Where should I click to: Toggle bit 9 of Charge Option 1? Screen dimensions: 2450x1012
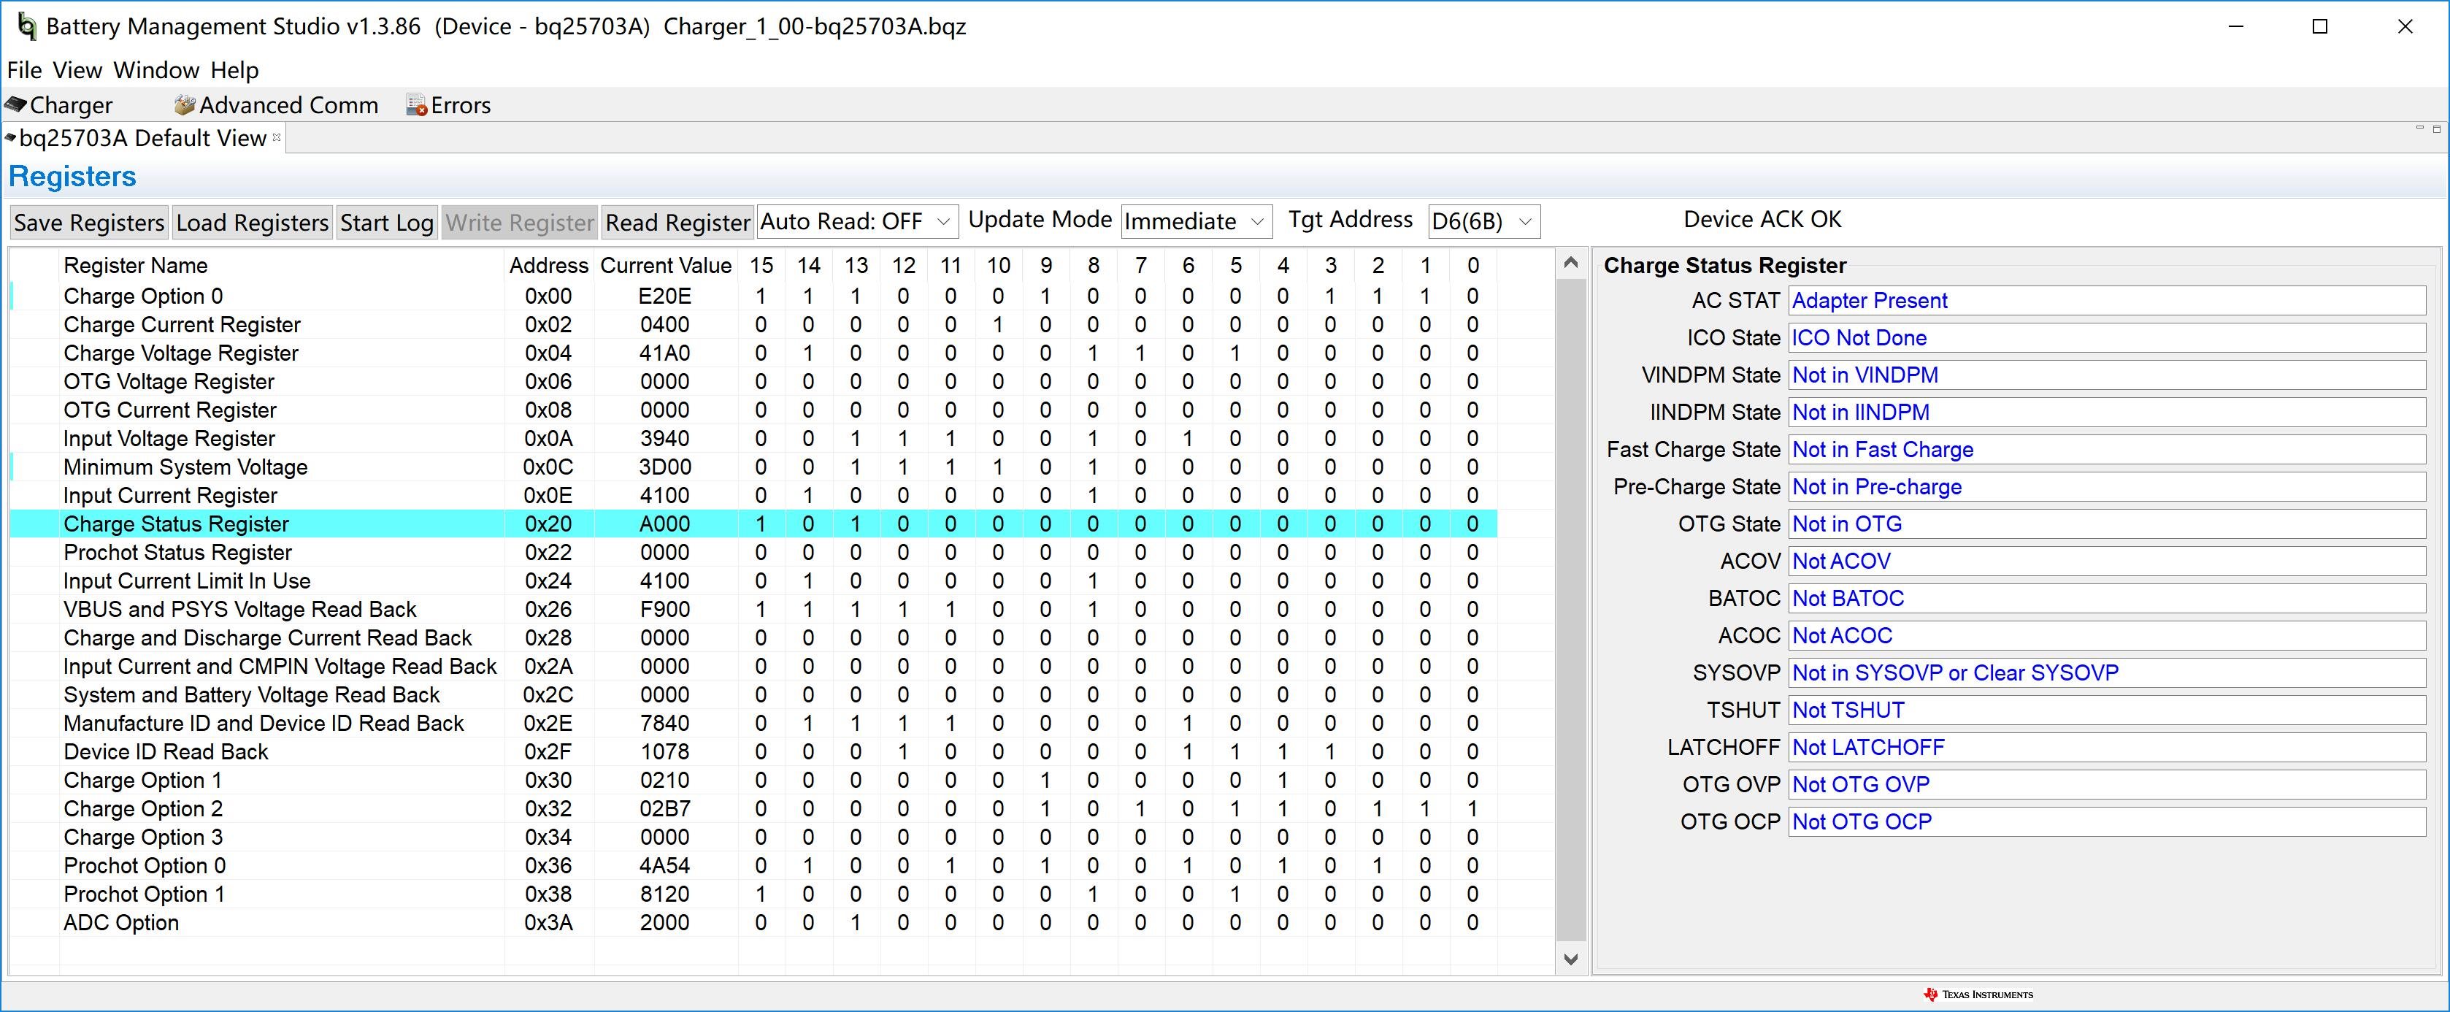tap(1045, 780)
